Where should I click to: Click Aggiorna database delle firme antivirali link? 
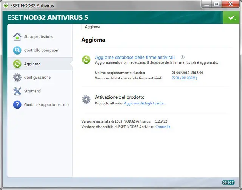click(135, 57)
